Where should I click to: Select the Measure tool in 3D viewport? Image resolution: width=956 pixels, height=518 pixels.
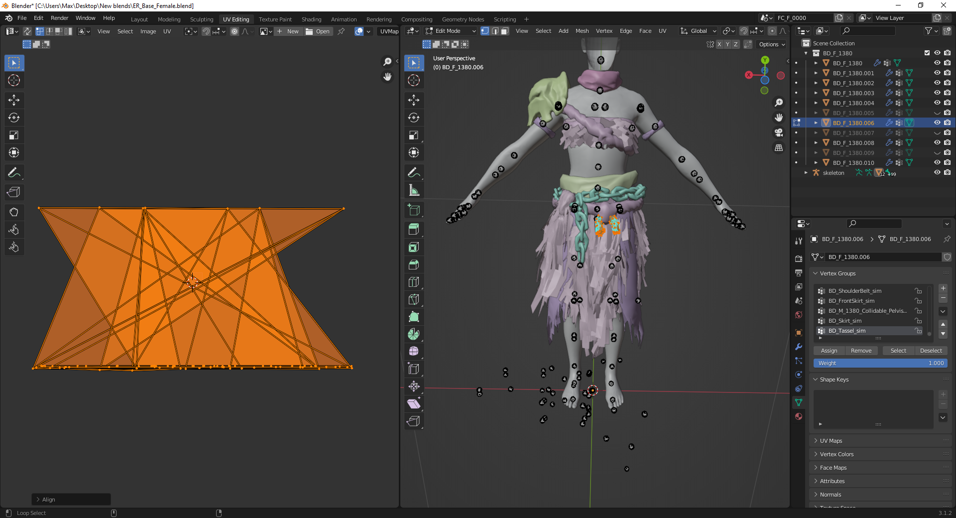point(414,190)
